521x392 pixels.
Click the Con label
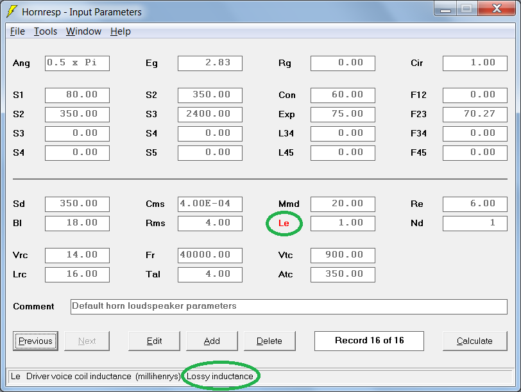tap(287, 95)
